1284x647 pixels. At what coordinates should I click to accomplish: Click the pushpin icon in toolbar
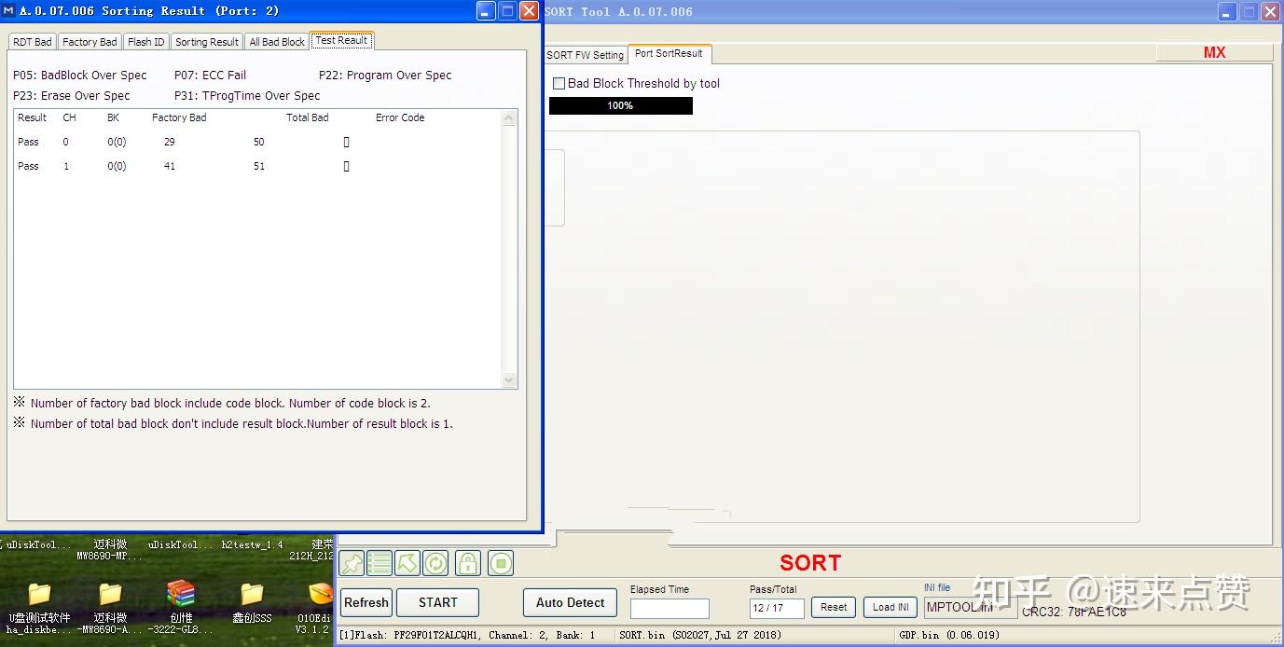[352, 563]
